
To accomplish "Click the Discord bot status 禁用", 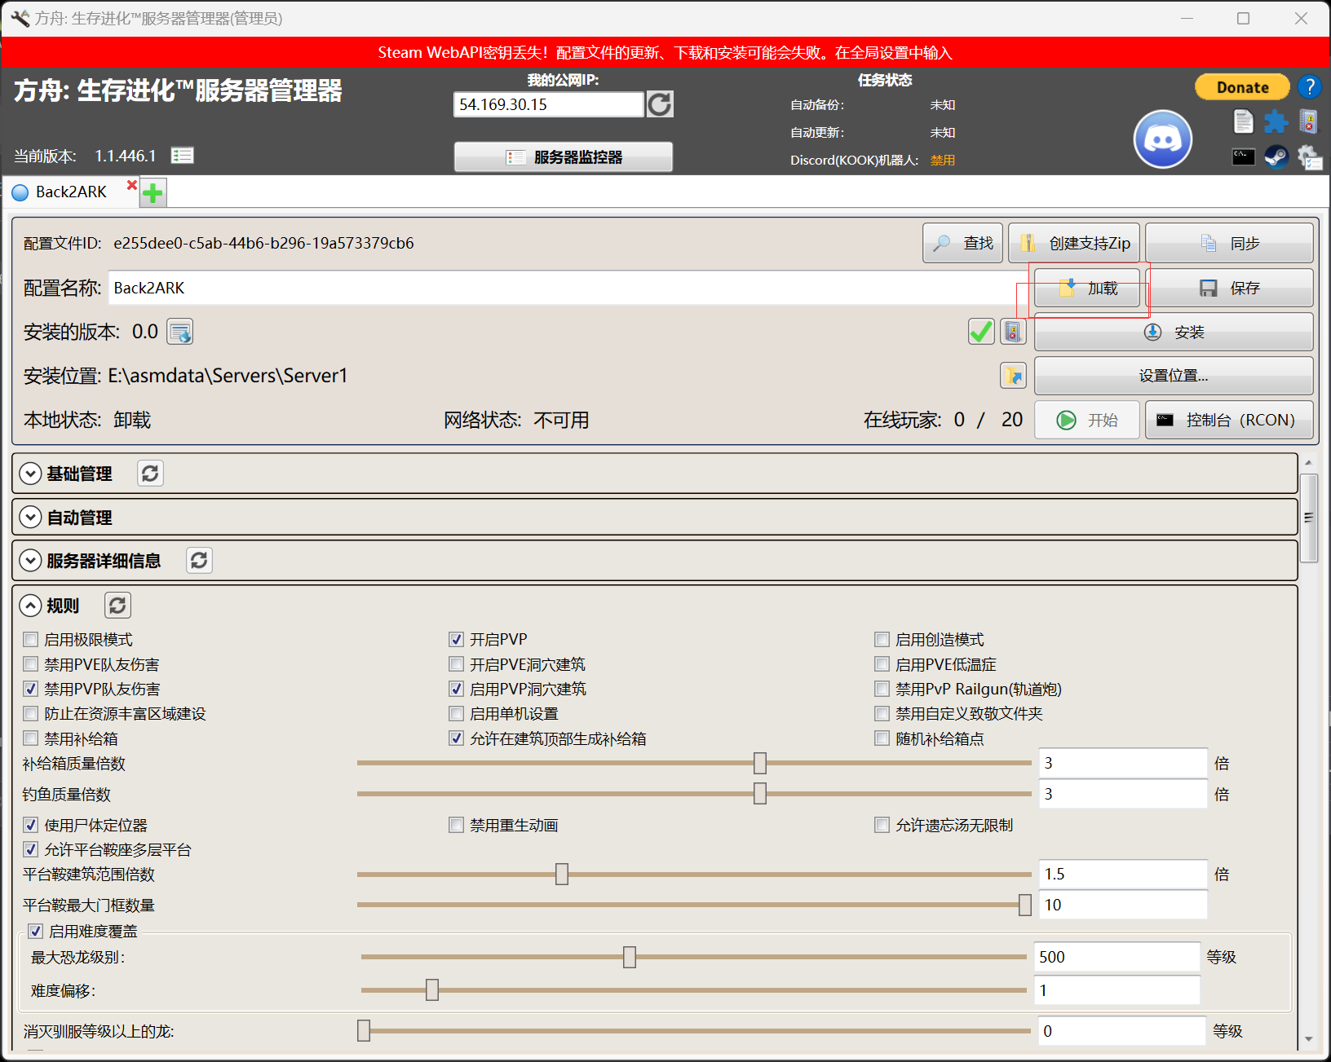I will (943, 160).
